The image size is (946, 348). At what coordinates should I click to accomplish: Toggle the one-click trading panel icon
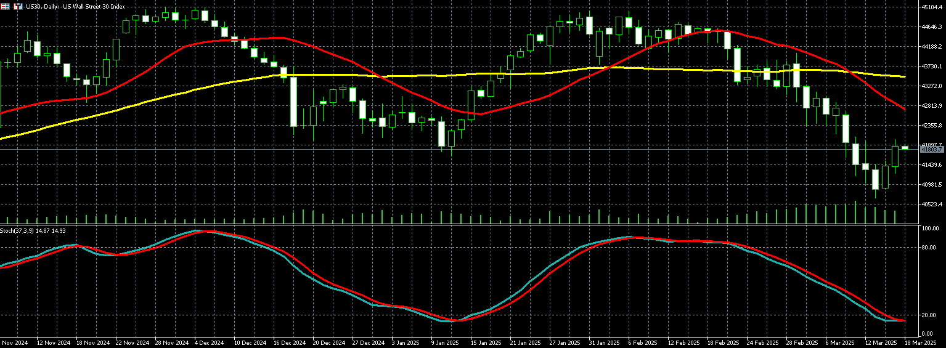pos(5,6)
